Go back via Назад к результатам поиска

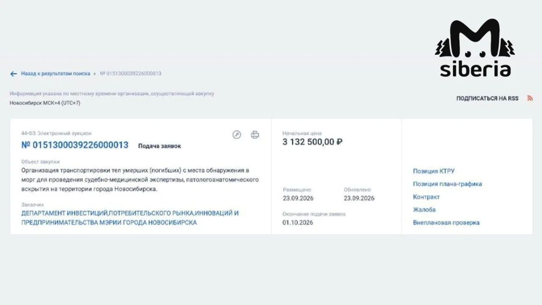pyautogui.click(x=56, y=73)
